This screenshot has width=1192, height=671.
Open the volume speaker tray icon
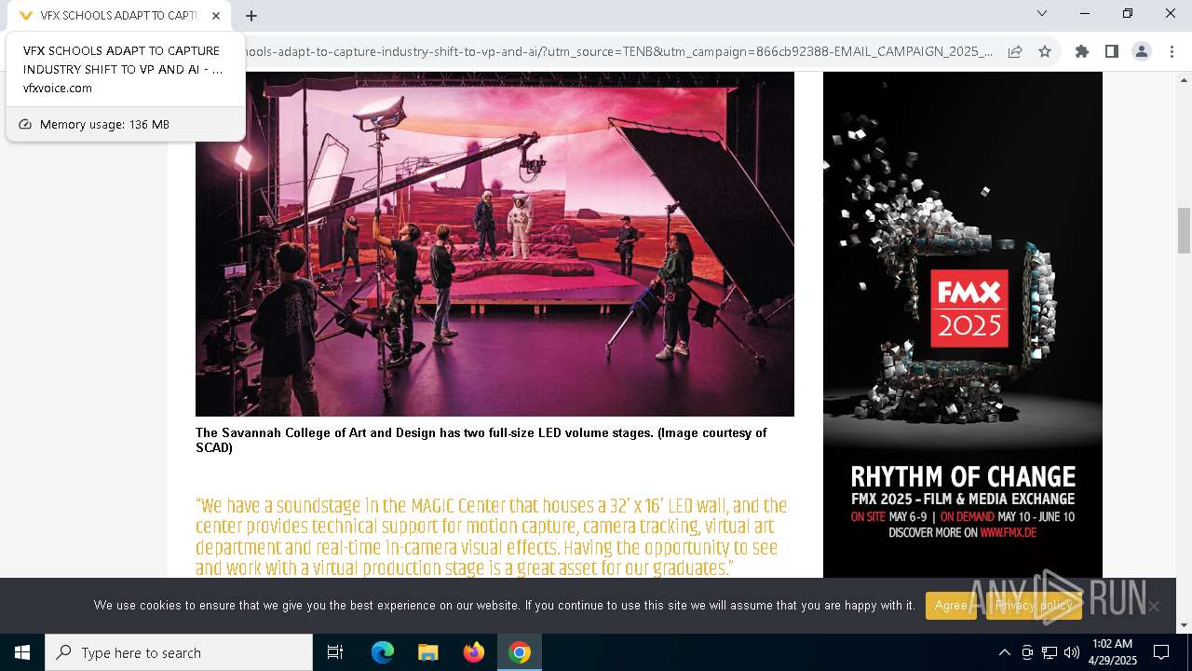pos(1072,652)
